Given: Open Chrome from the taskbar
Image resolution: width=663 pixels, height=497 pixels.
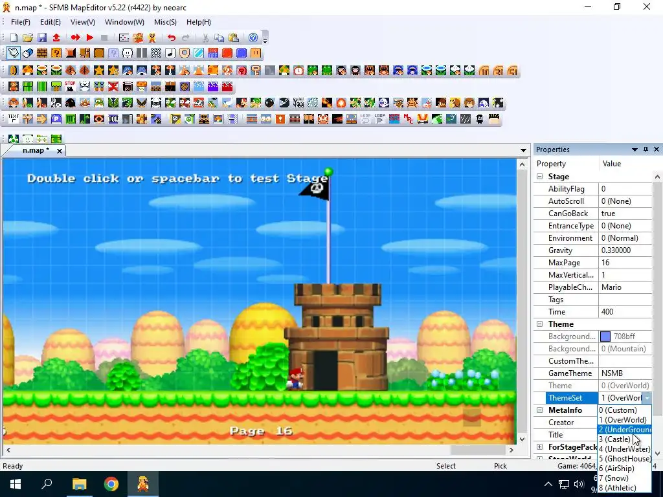Looking at the screenshot, I should pyautogui.click(x=111, y=484).
